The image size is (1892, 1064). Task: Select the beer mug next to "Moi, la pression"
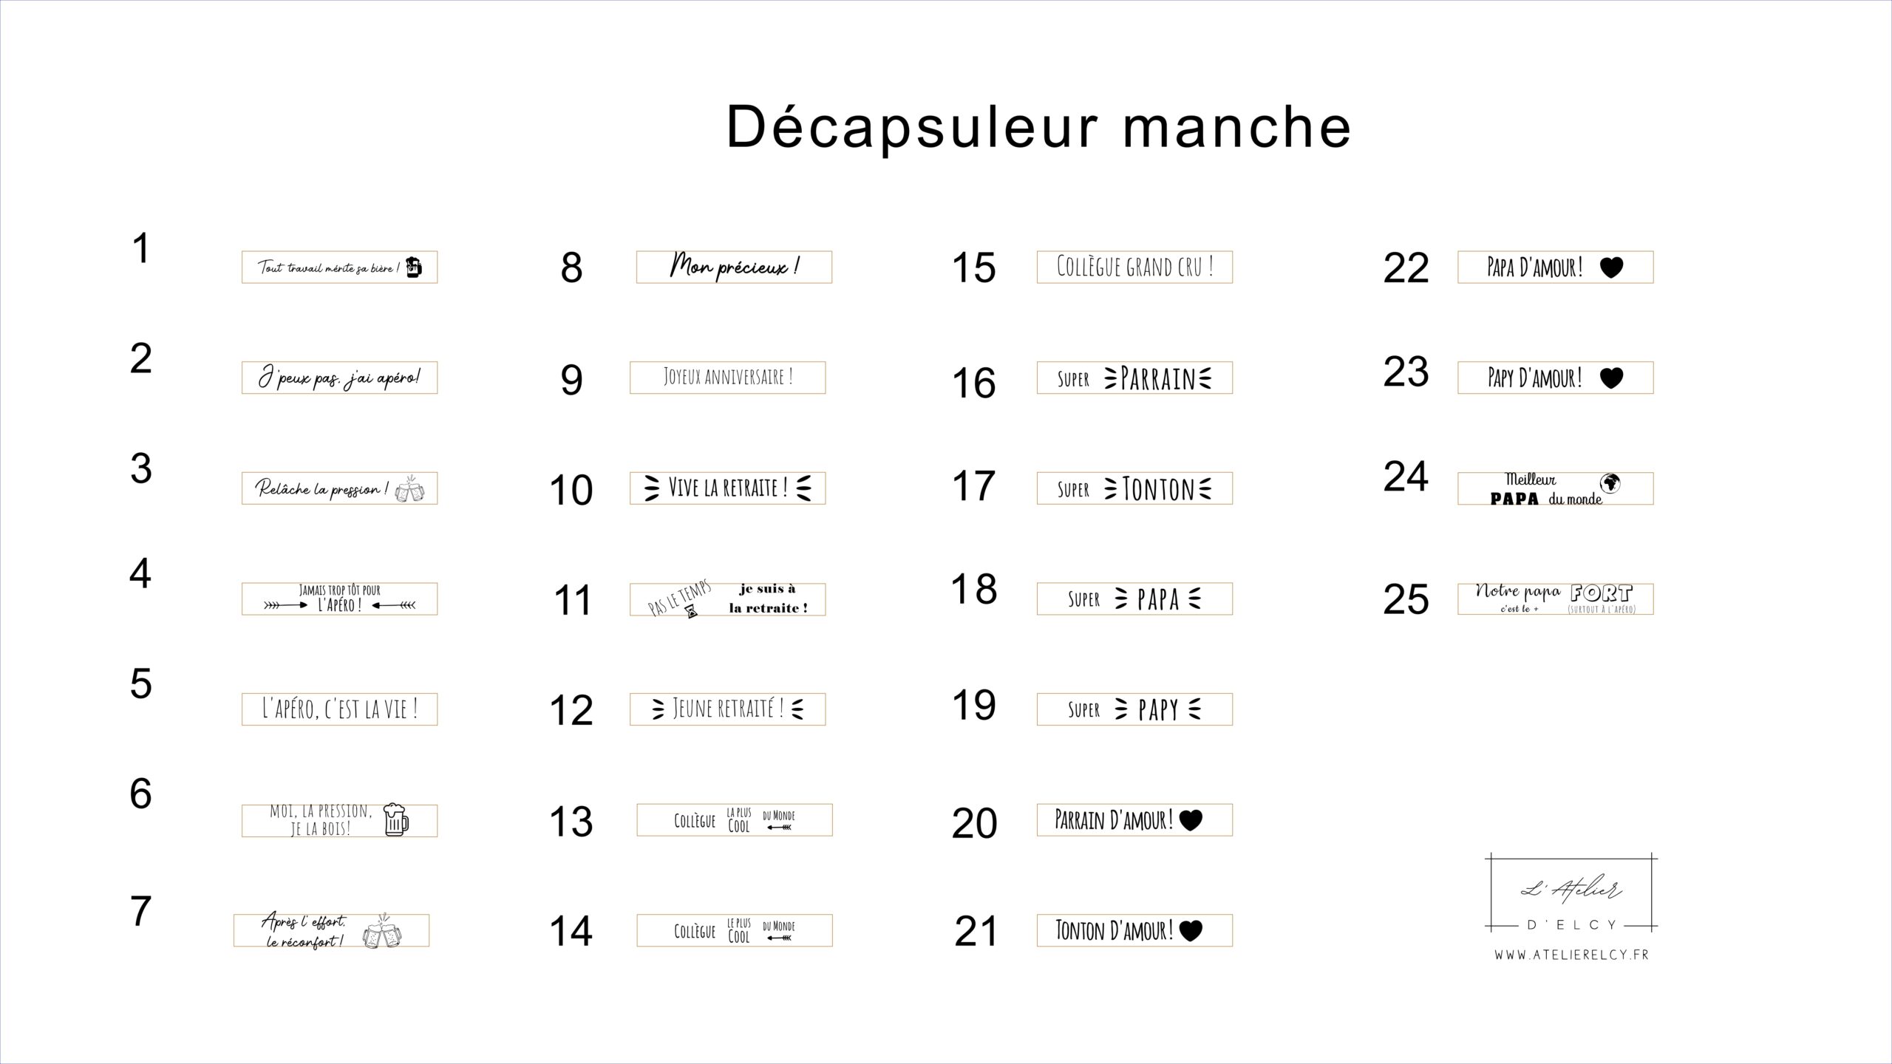[x=396, y=819]
